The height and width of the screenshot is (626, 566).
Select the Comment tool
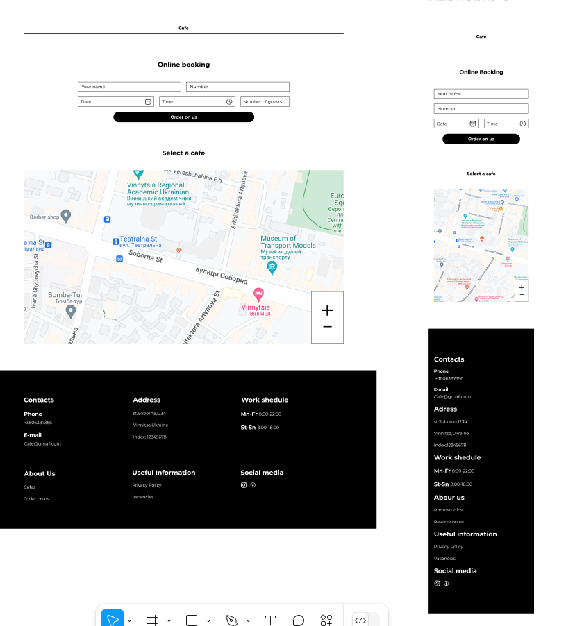[298, 620]
